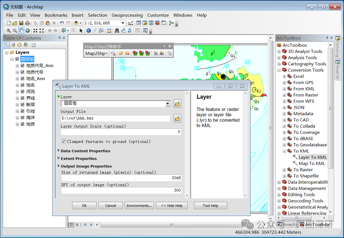Open the map scale dropdown

[x=123, y=23]
